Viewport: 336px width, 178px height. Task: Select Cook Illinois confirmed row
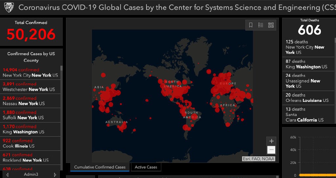click(x=30, y=143)
